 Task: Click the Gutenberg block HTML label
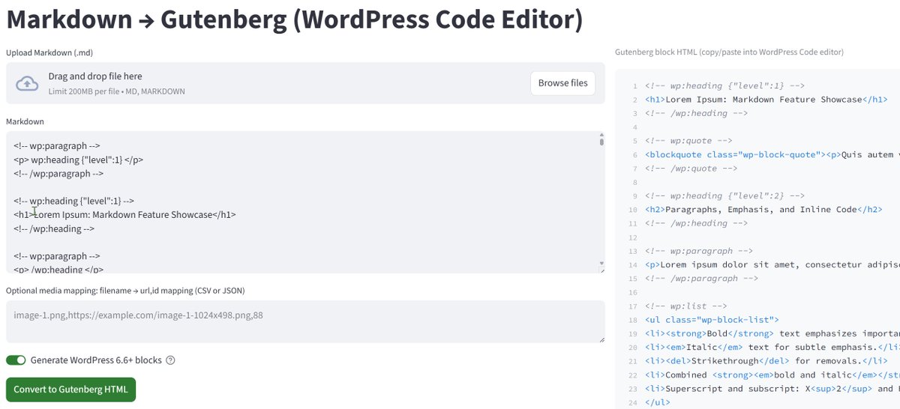pyautogui.click(x=729, y=52)
